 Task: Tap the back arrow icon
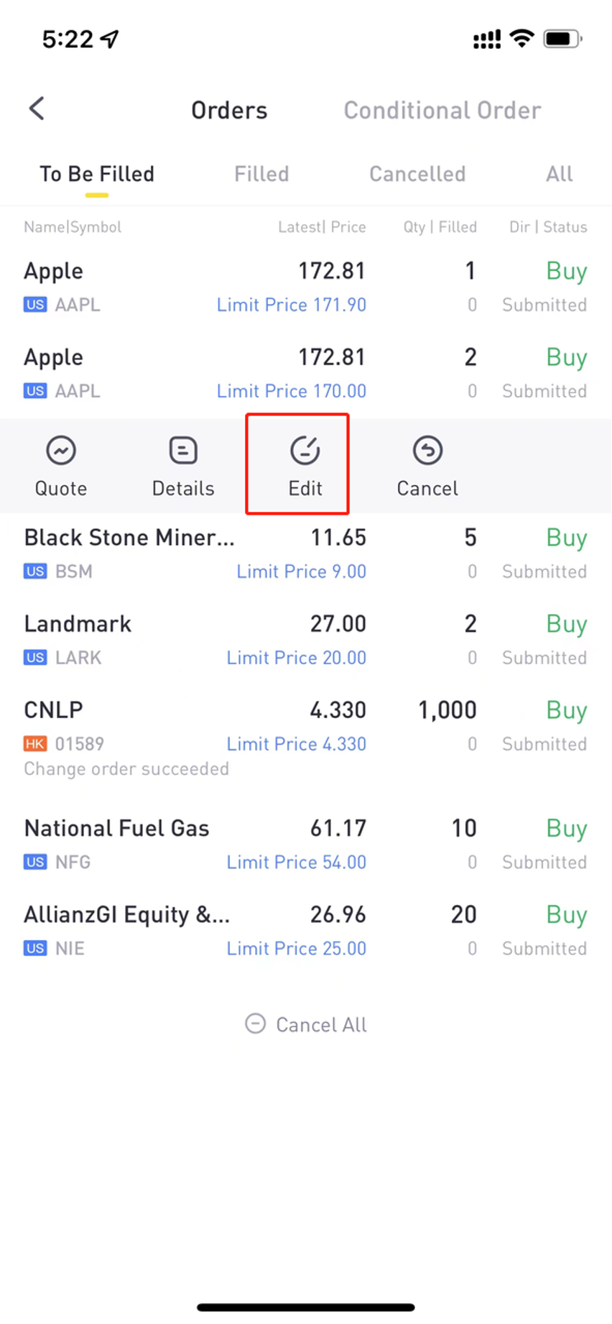coord(37,109)
